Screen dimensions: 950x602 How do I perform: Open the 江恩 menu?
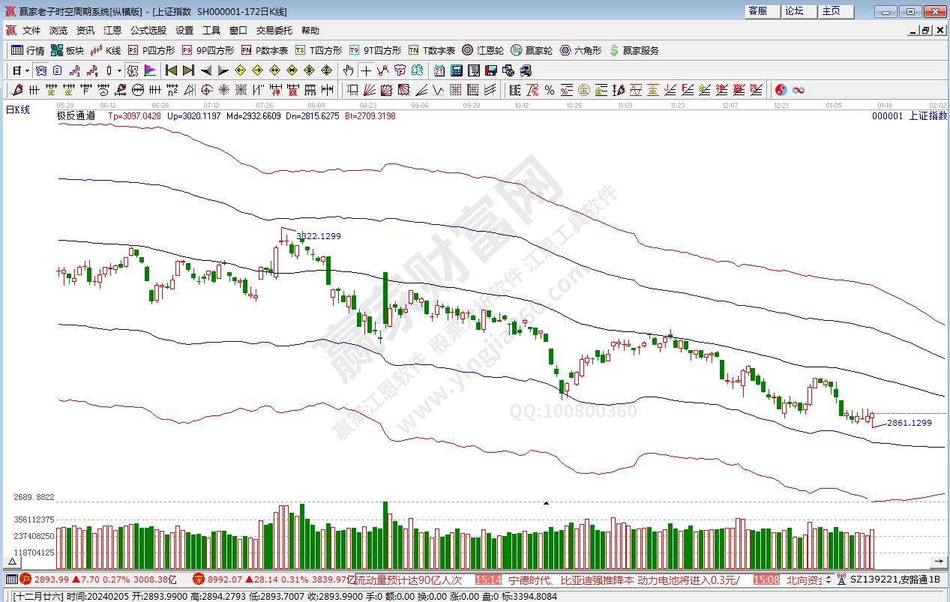click(112, 31)
